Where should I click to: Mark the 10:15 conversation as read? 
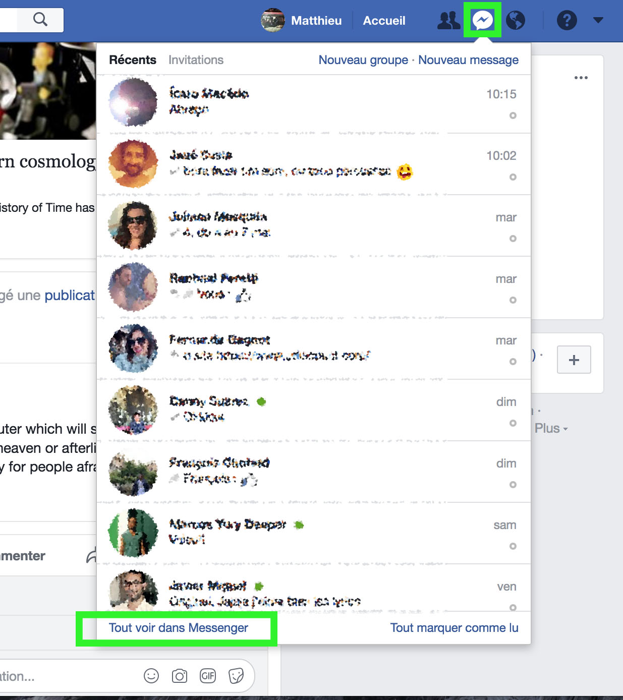[513, 115]
